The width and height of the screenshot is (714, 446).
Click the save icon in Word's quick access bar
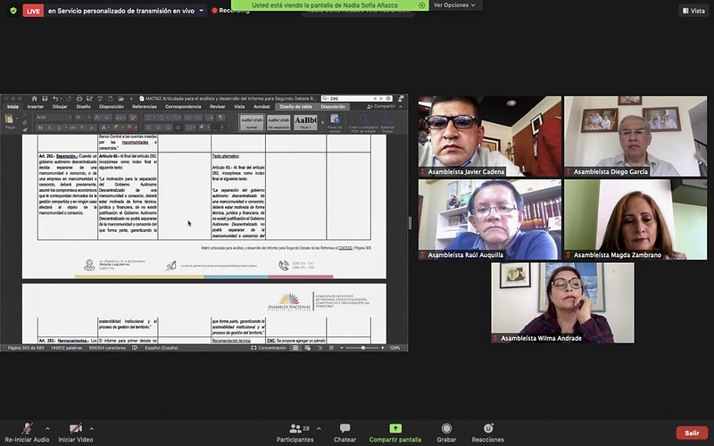[x=45, y=98]
